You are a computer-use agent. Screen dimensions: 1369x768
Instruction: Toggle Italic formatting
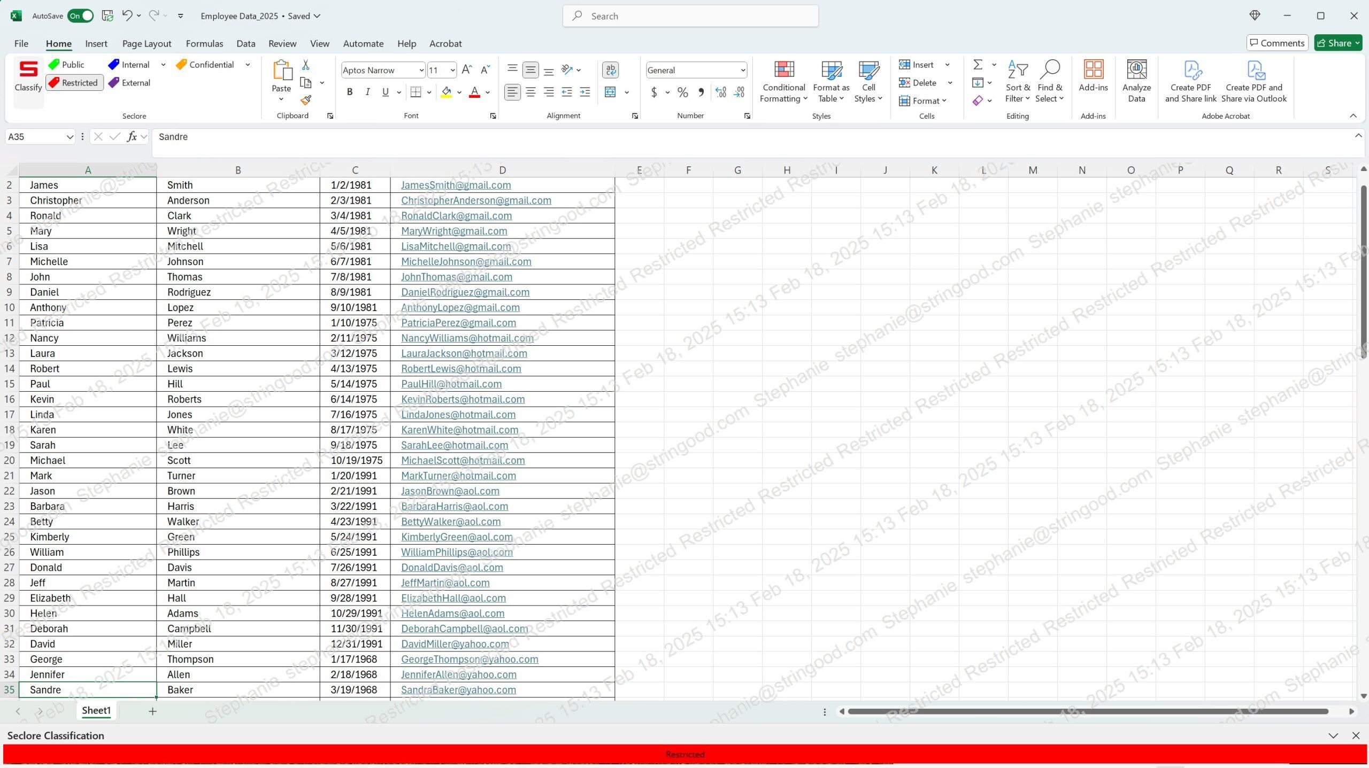tap(367, 92)
